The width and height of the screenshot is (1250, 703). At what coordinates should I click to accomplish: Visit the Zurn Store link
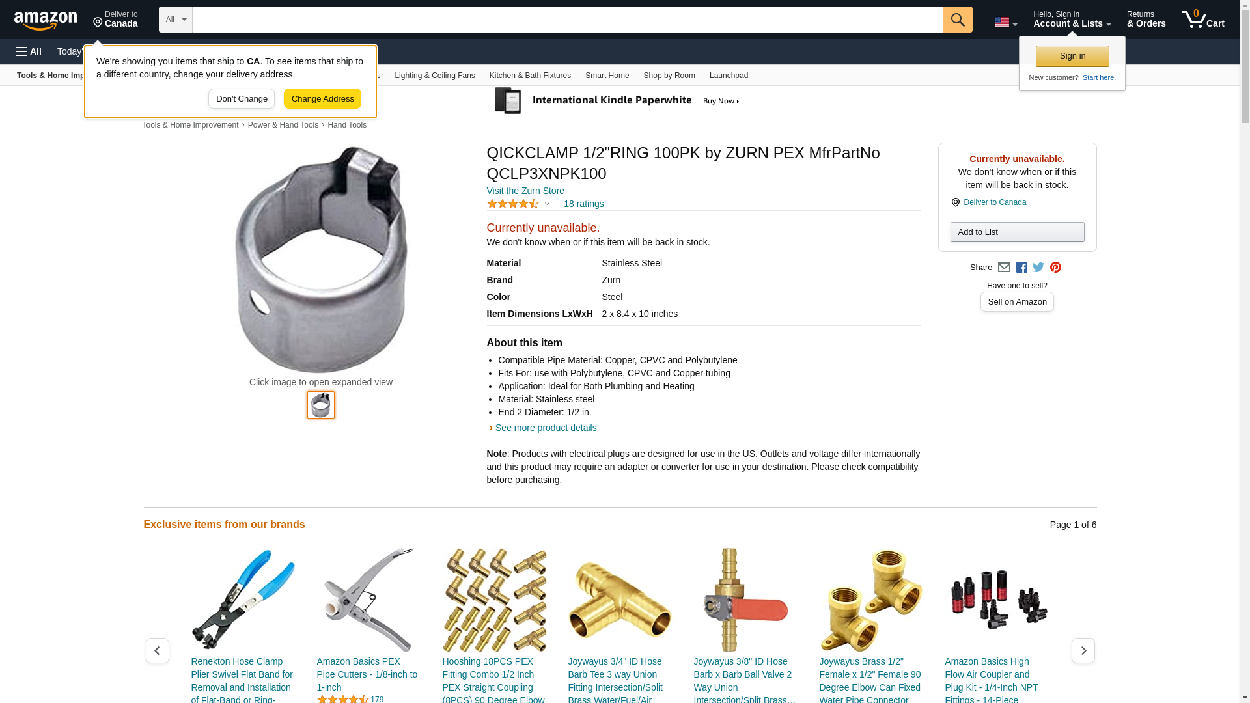click(x=525, y=191)
